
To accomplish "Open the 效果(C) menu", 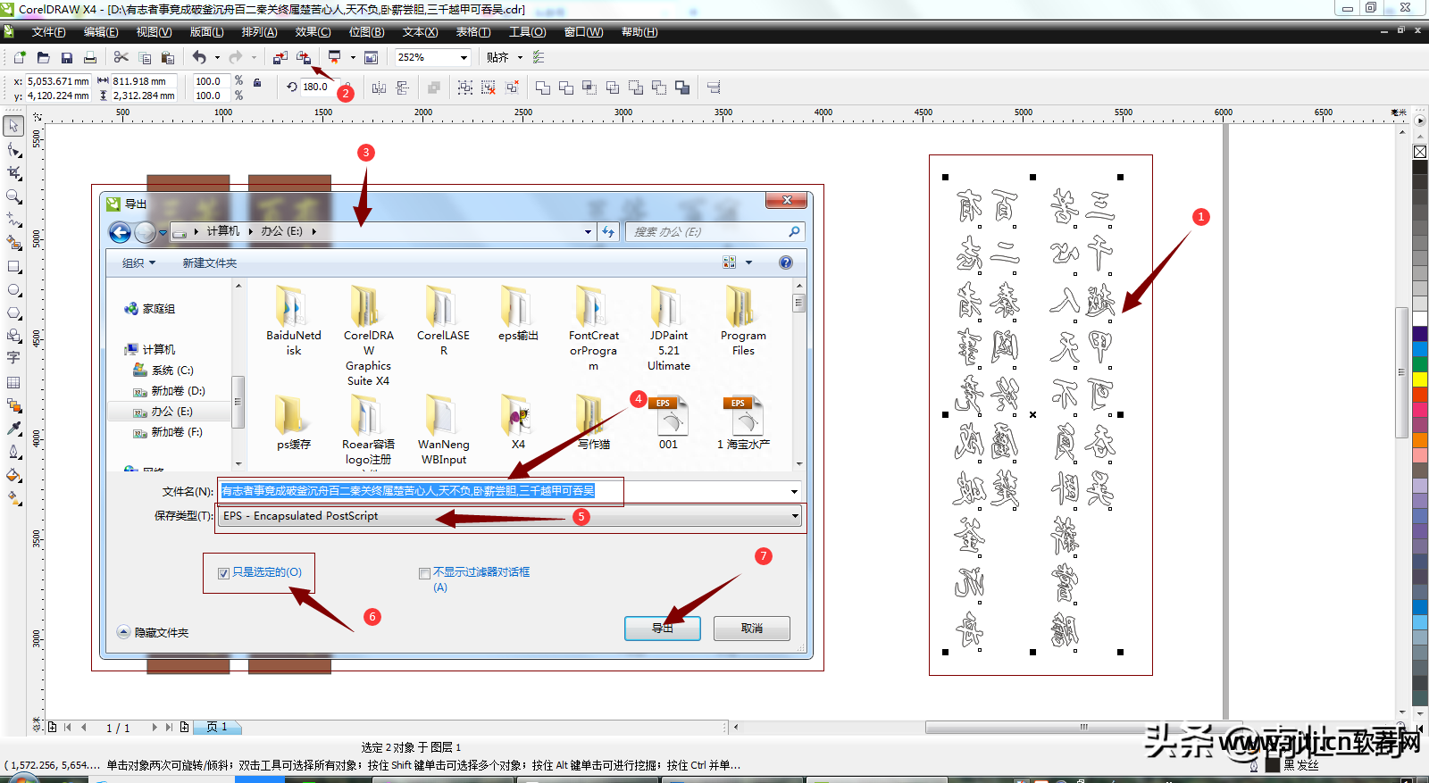I will 313,32.
